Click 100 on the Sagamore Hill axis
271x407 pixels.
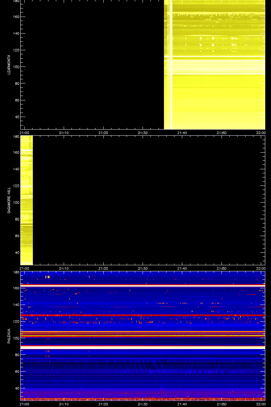(x=16, y=202)
